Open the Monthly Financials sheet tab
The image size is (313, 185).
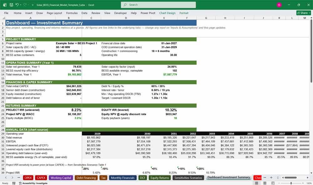click(123, 178)
